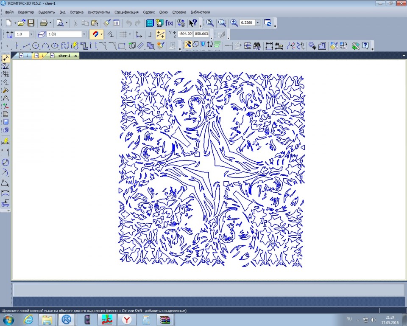Open the Dimensions panel in the left sidebar
The width and height of the screenshot is (407, 326).
tap(6, 66)
